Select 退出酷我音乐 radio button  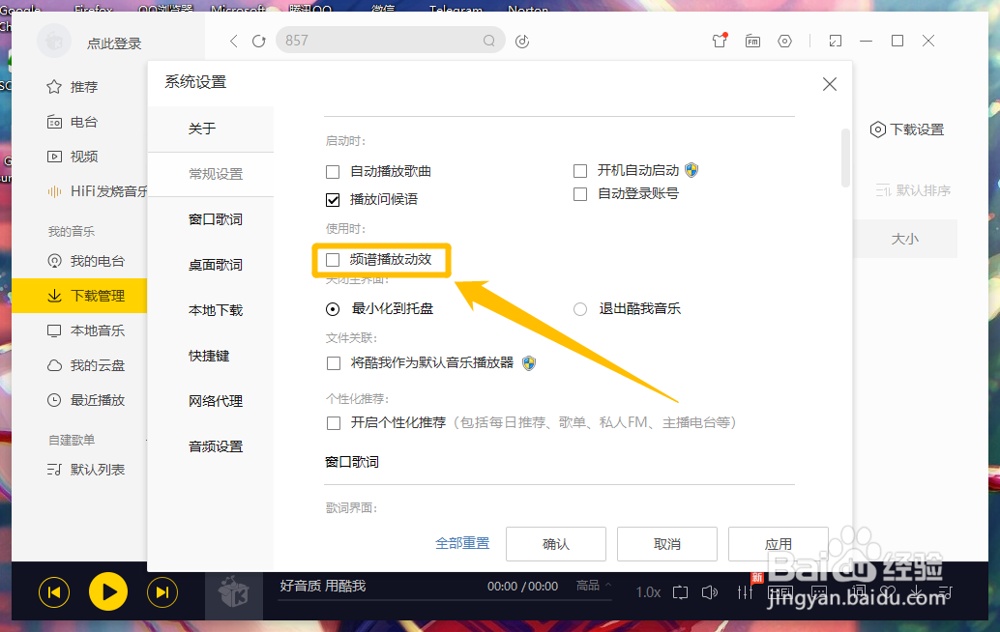579,309
